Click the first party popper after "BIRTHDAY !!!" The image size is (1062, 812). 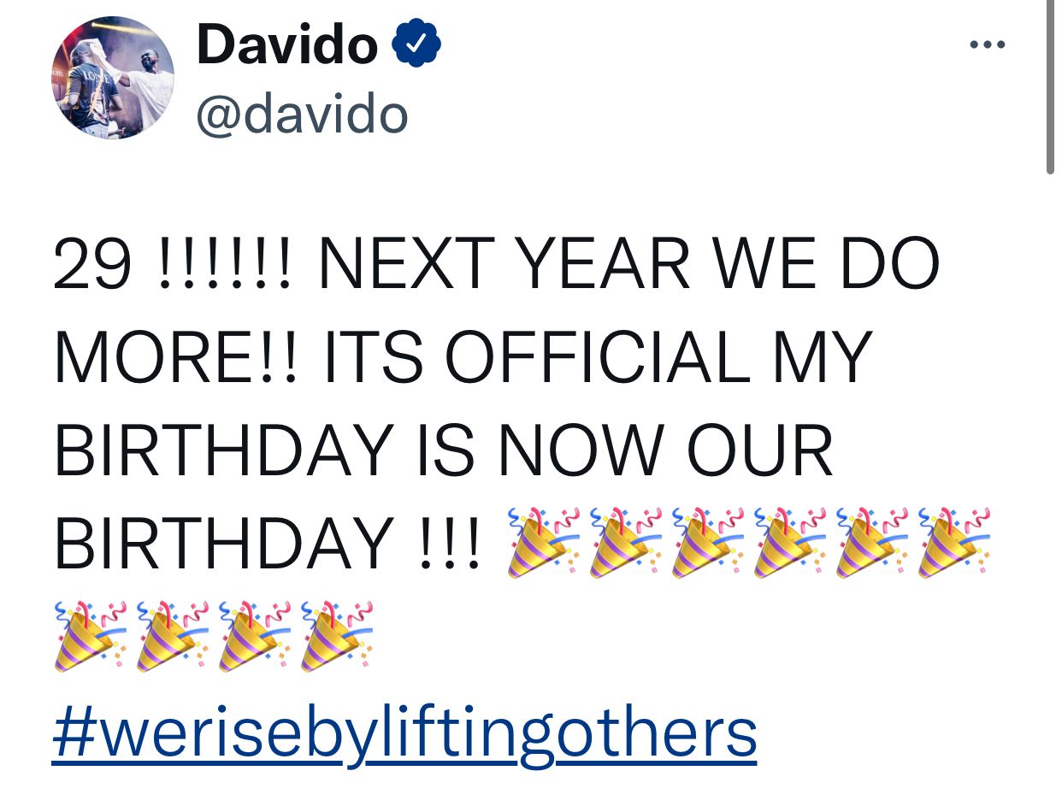click(x=543, y=542)
